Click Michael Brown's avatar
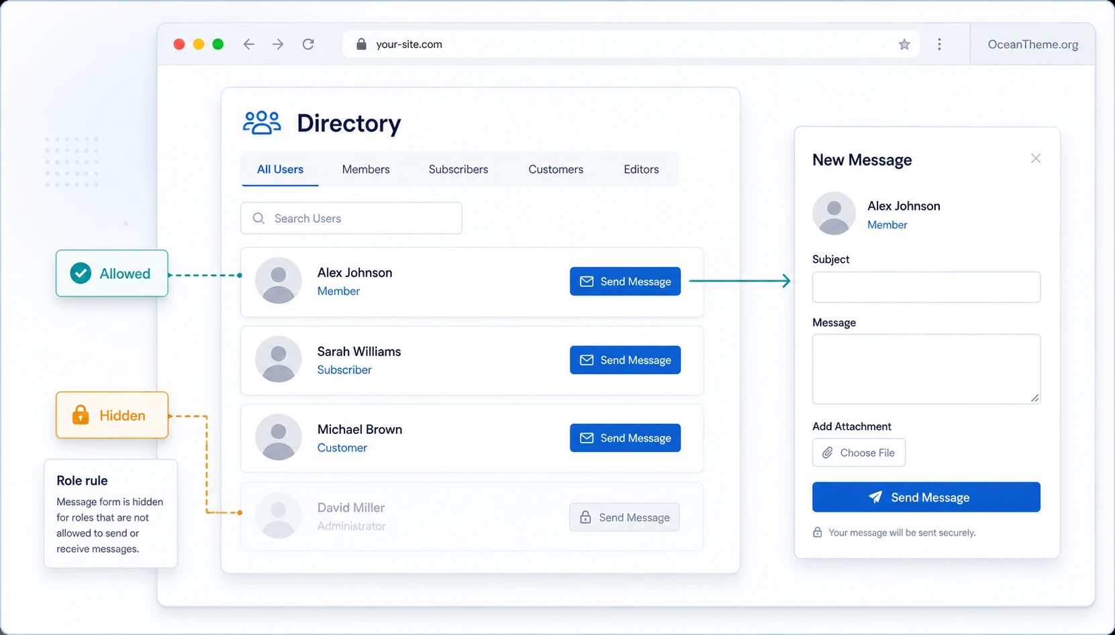This screenshot has width=1115, height=635. click(x=278, y=437)
